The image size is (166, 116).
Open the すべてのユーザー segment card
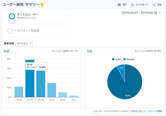[37, 16]
